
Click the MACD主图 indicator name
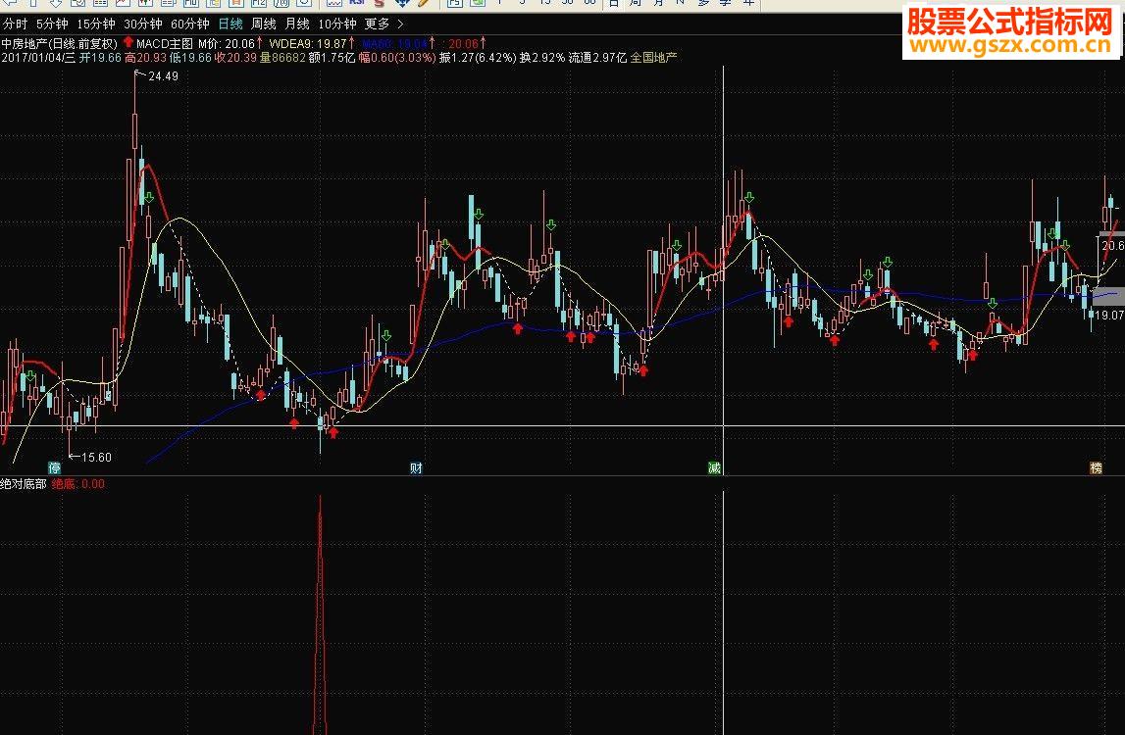(x=165, y=44)
